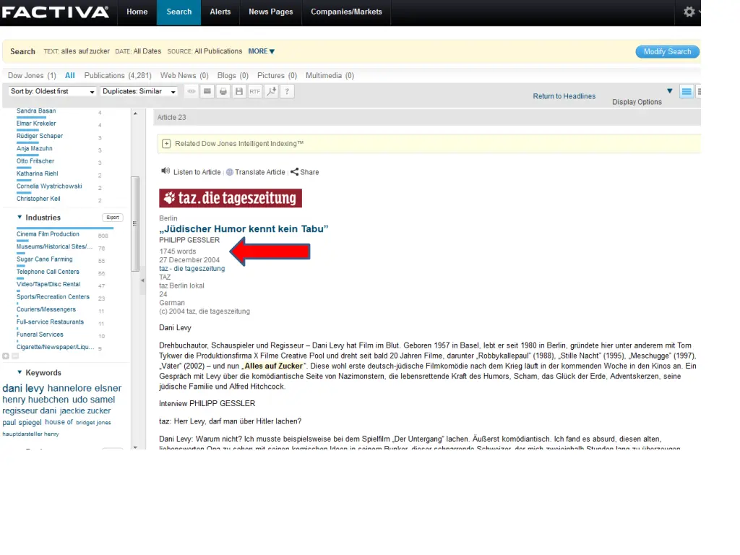This screenshot has width=740, height=555.
Task: Go to the Home tab
Action: click(x=137, y=12)
